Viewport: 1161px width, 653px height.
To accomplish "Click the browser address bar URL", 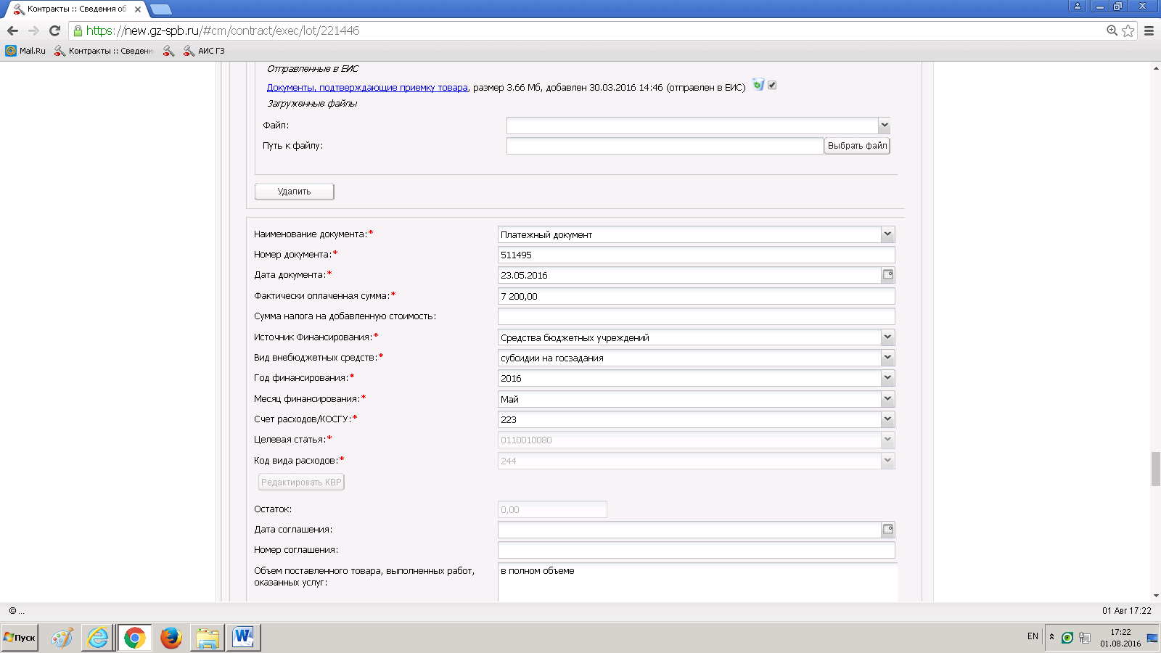I will 223,30.
